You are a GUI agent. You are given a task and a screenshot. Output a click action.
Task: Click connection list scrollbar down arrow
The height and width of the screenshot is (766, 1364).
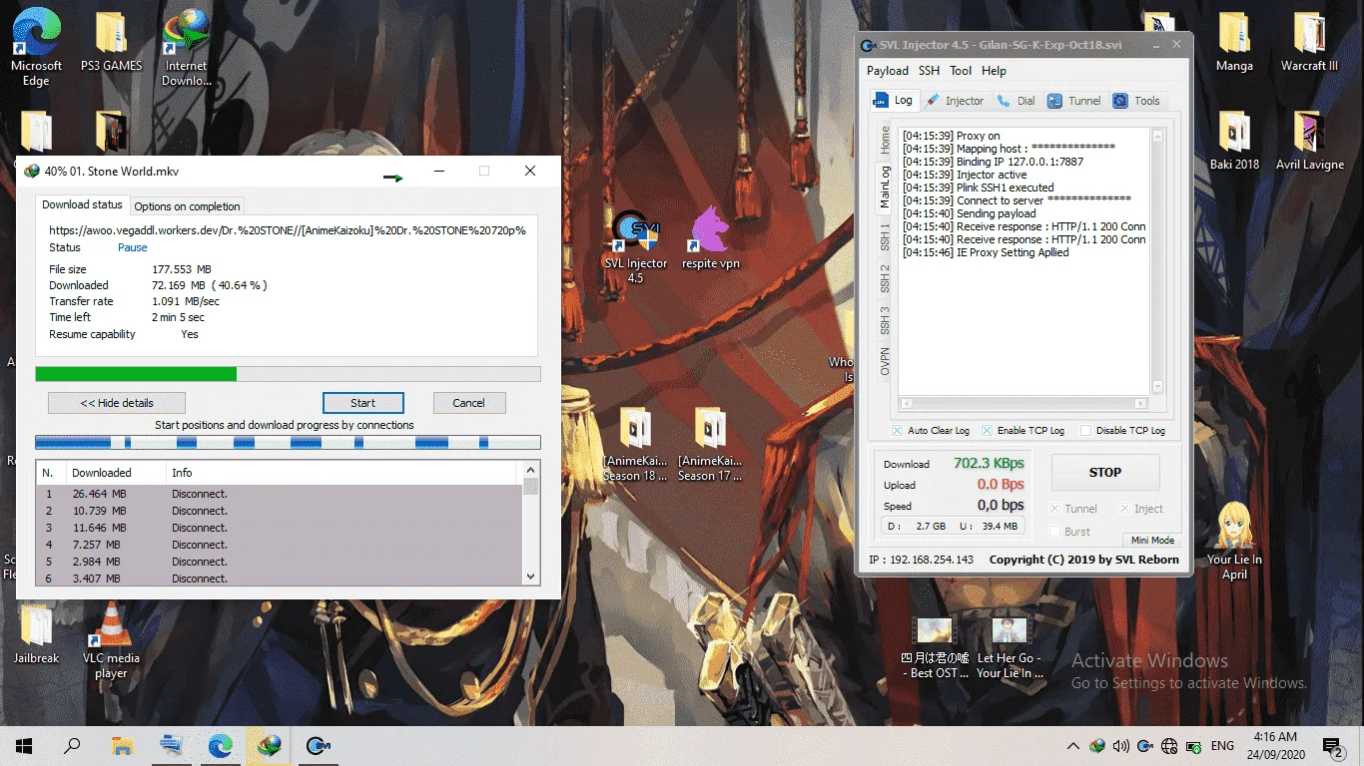point(530,576)
